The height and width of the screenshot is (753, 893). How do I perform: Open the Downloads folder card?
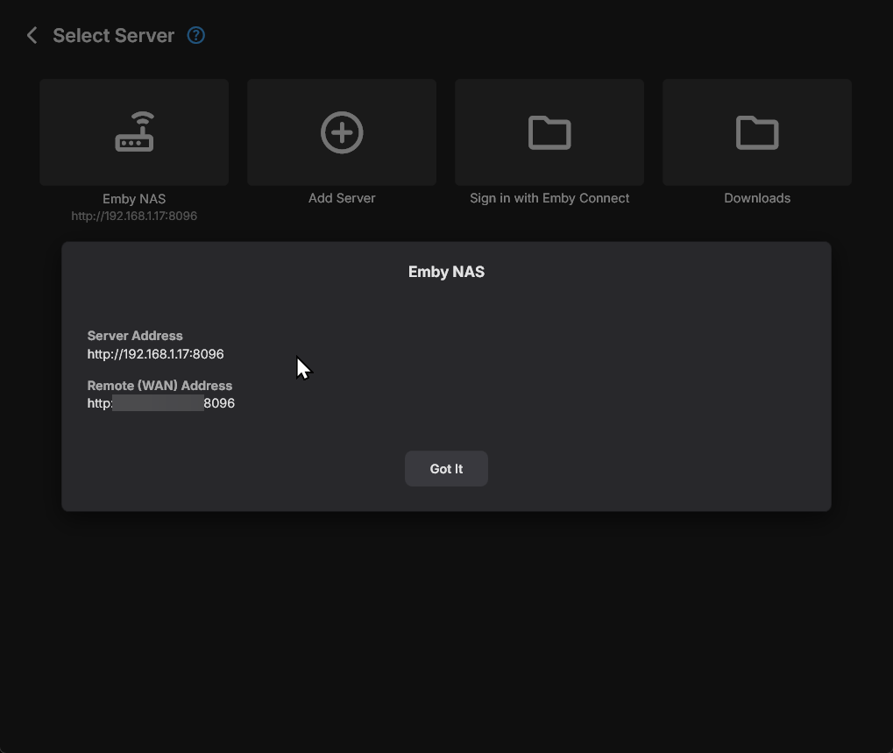pyautogui.click(x=757, y=132)
